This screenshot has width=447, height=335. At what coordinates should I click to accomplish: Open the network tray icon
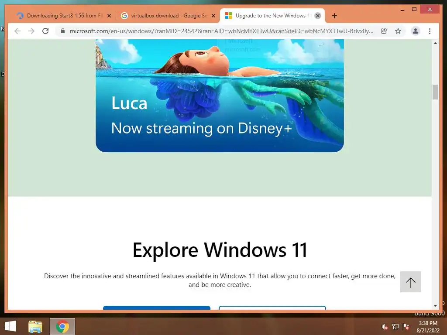tap(395, 327)
